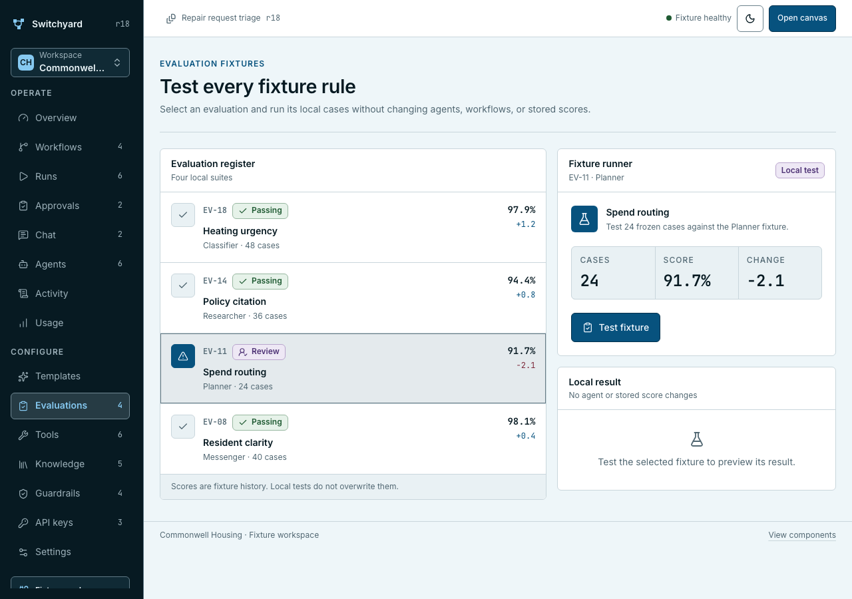Image resolution: width=852 pixels, height=599 pixels.
Task: Click the CHANGE -2.1 stat tile
Action: 780,273
